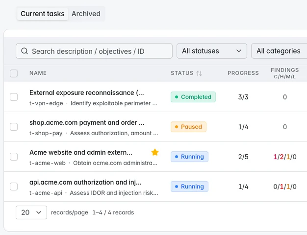Open the All categories dropdown
This screenshot has width=307, height=235.
(279, 51)
